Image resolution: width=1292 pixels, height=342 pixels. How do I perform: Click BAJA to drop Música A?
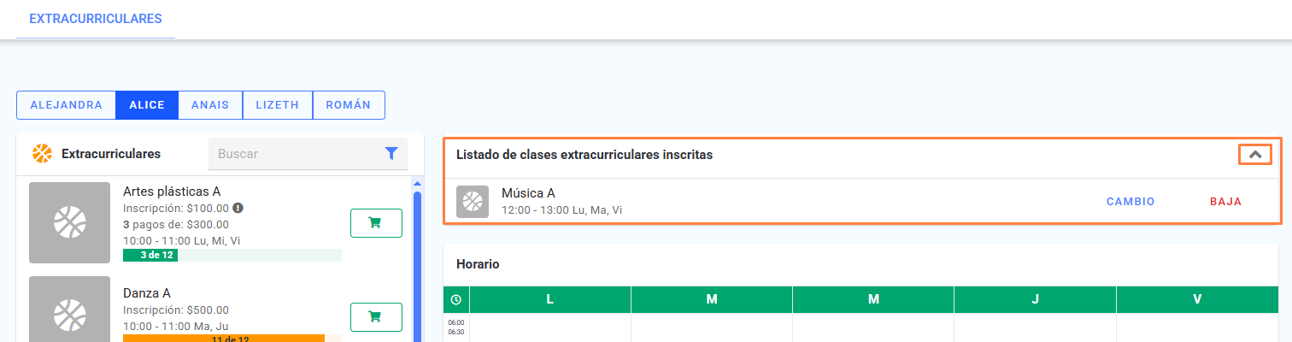point(1225,202)
